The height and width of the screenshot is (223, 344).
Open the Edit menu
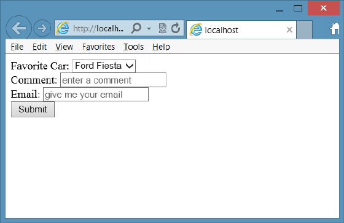[x=39, y=47]
